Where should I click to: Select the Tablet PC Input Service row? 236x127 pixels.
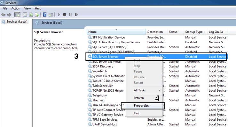coord(108,81)
